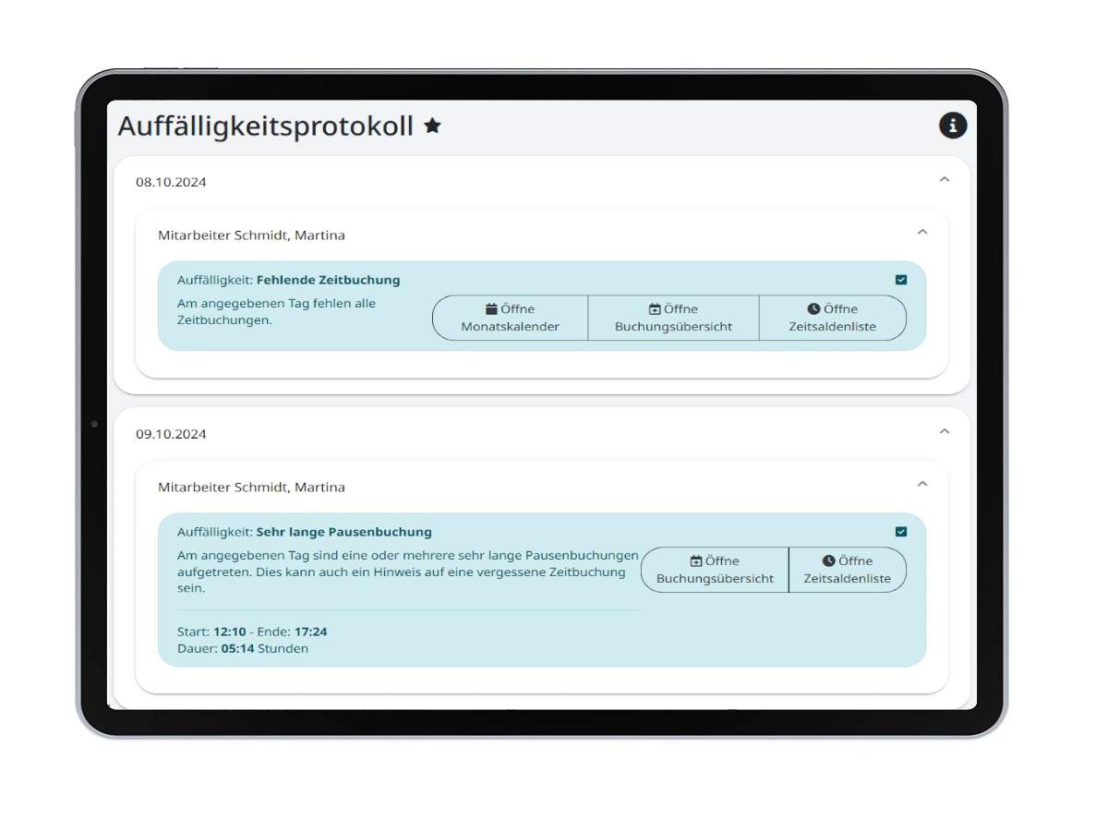The width and height of the screenshot is (1108, 831).
Task: Click Mitarbeiter Schmidt, Martina name under 09.10.2024
Action: pyautogui.click(x=251, y=488)
